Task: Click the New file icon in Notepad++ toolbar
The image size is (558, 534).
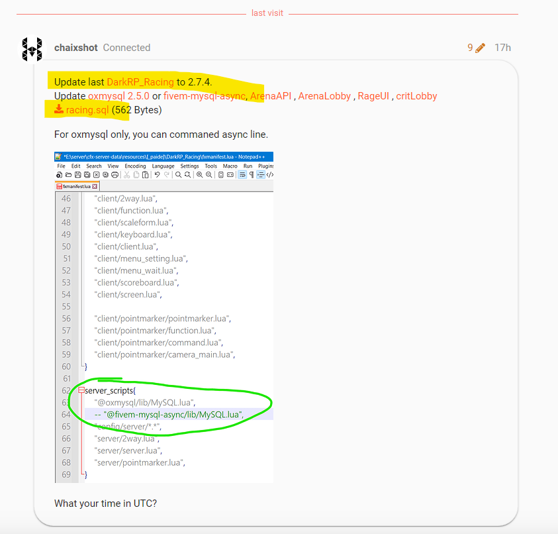Action: [x=59, y=174]
